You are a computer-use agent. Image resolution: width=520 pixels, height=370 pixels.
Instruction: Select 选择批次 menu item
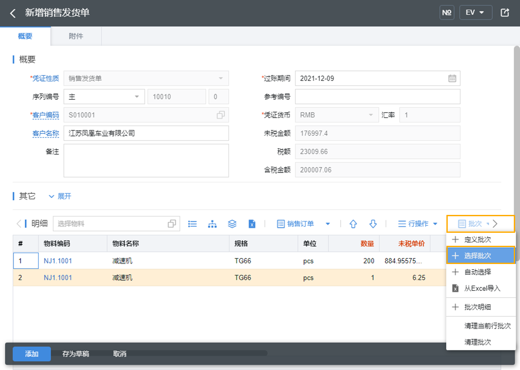click(481, 256)
